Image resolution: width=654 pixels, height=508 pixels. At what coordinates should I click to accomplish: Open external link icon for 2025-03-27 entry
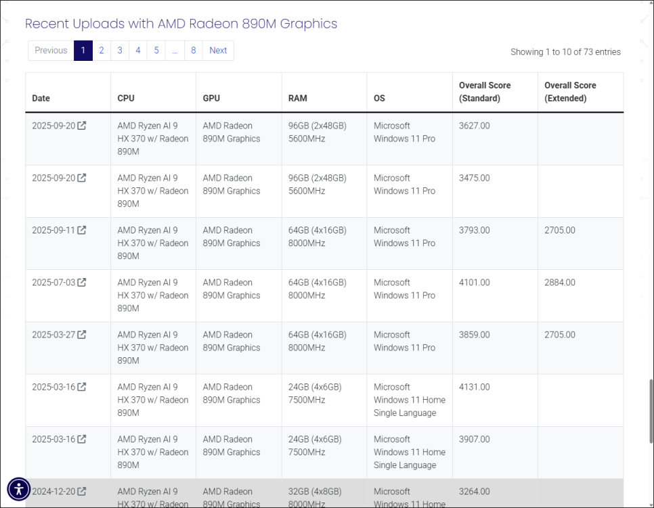(x=82, y=335)
